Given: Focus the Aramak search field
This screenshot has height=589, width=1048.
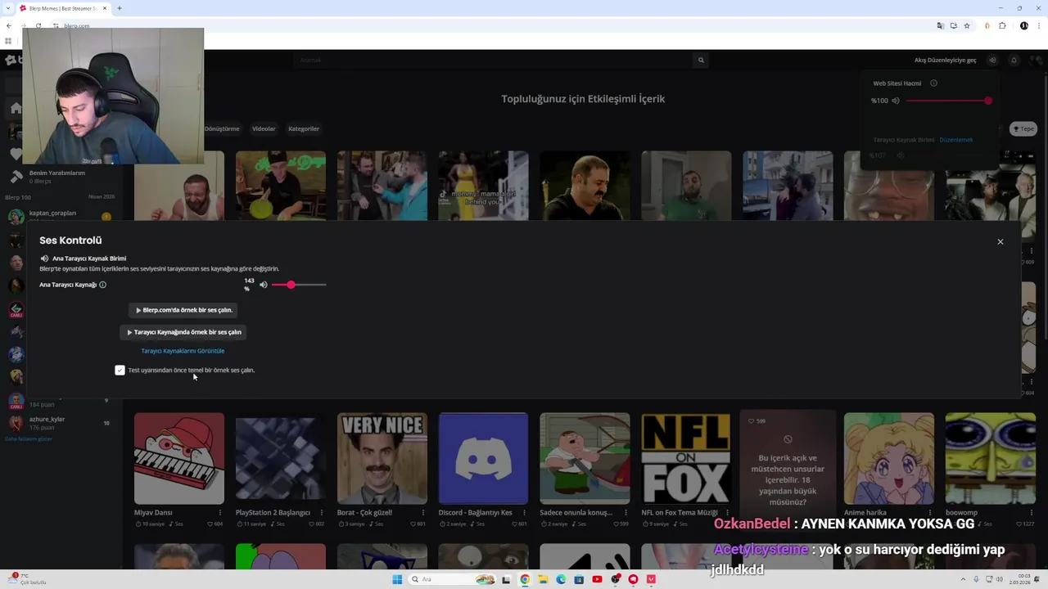Looking at the screenshot, I should [x=494, y=60].
